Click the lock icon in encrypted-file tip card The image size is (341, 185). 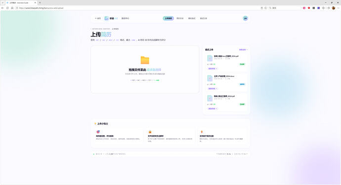pyautogui.click(x=150, y=132)
